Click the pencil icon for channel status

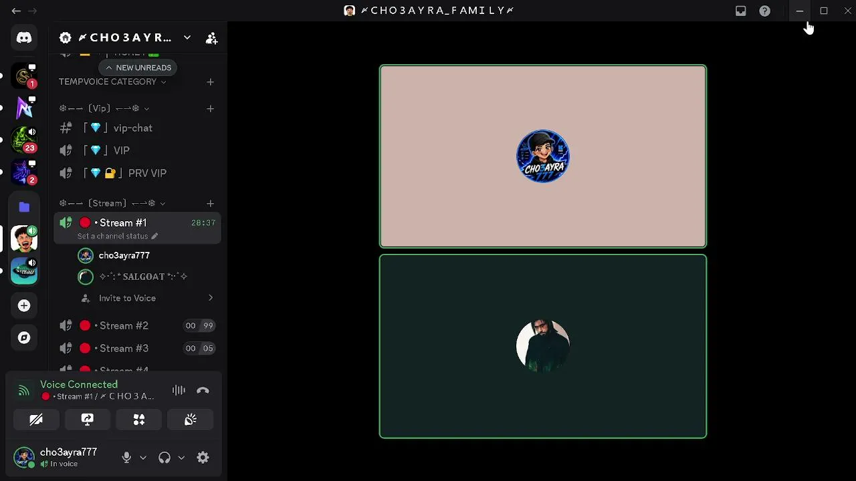coord(154,236)
